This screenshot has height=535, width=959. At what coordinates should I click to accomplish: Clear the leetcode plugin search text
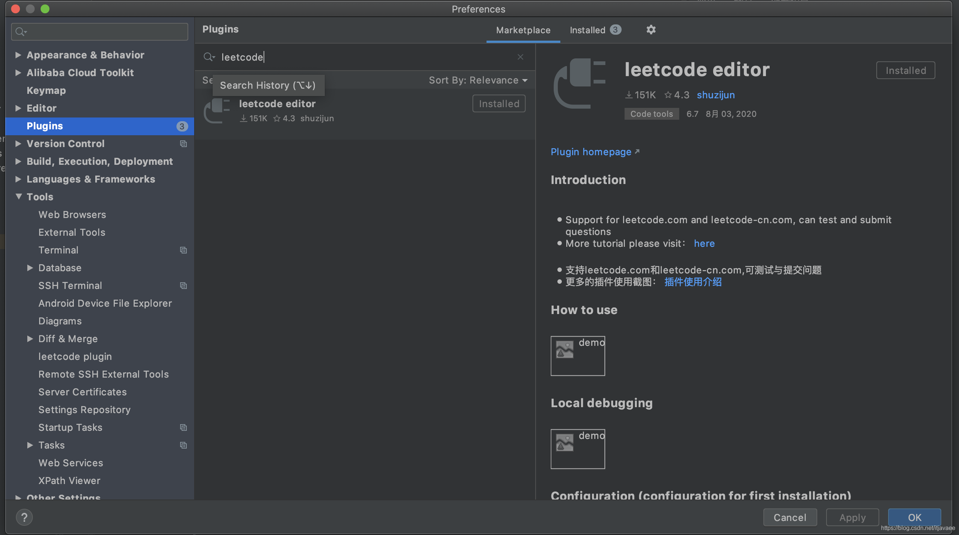pyautogui.click(x=520, y=57)
